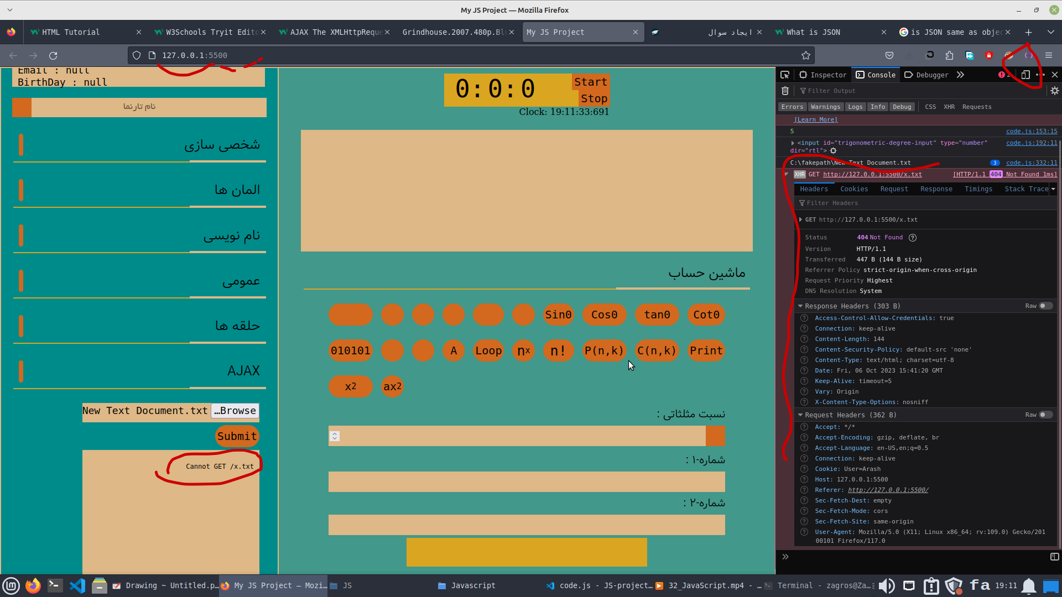This screenshot has width=1062, height=597.
Task: Toggle Raw view for Request Headers
Action: (x=1045, y=415)
